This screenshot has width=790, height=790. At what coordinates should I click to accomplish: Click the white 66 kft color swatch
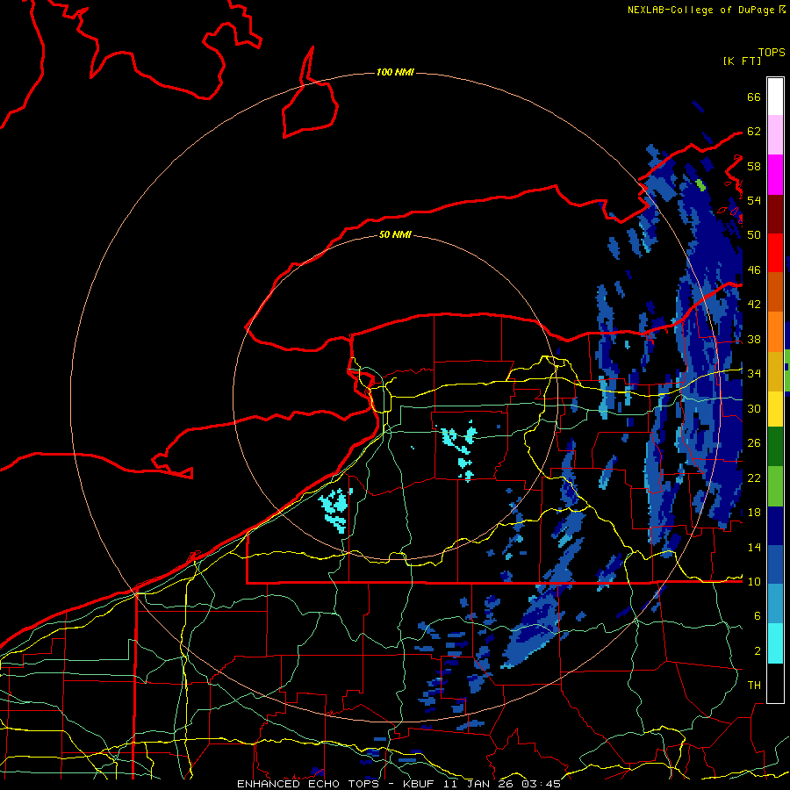point(775,97)
